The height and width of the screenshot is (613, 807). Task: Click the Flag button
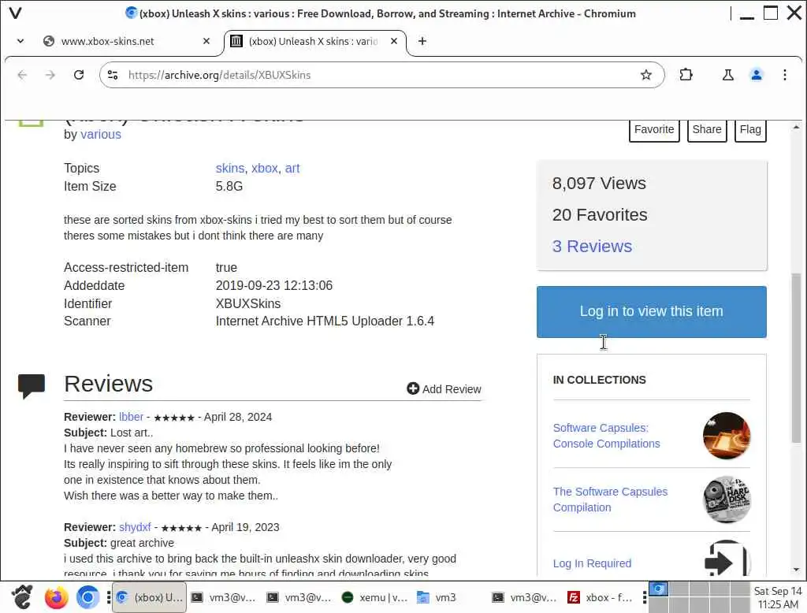pyautogui.click(x=750, y=130)
